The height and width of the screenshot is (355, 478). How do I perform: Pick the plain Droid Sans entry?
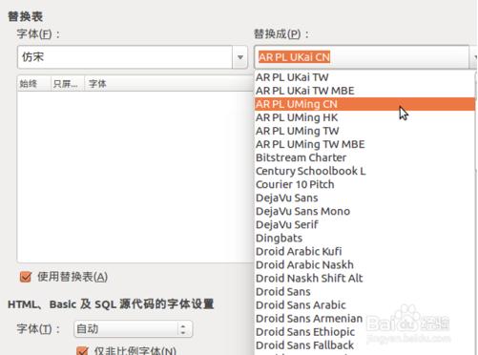coord(364,291)
